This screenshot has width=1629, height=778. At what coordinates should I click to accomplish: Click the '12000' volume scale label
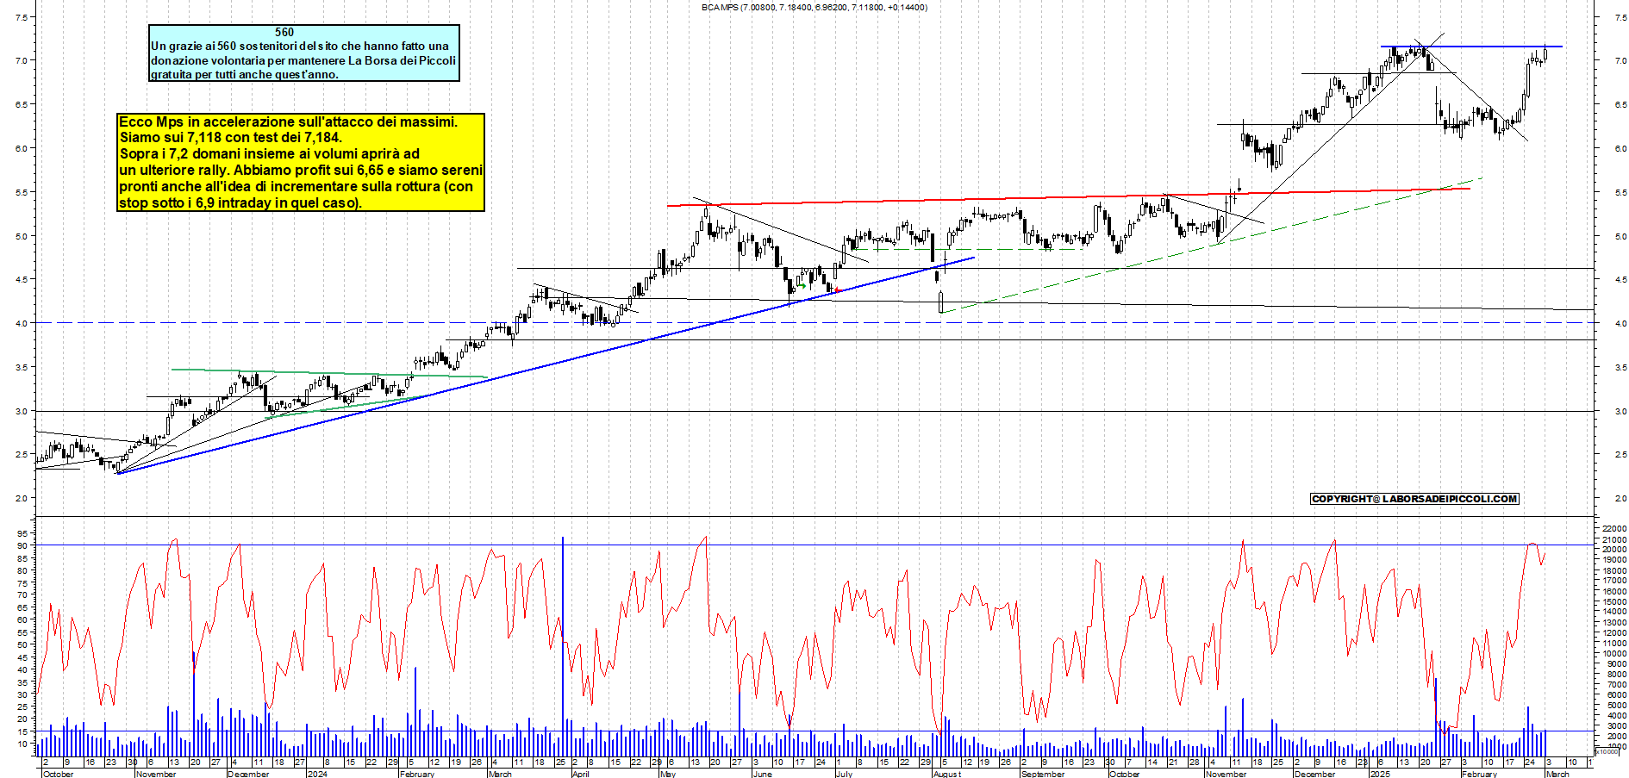(x=1614, y=632)
